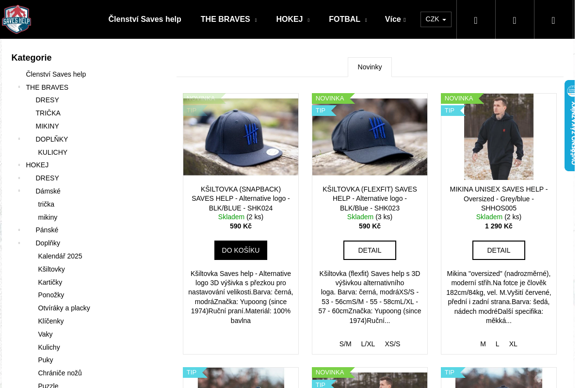Select the Novinky tab
The image size is (582, 388).
[370, 67]
